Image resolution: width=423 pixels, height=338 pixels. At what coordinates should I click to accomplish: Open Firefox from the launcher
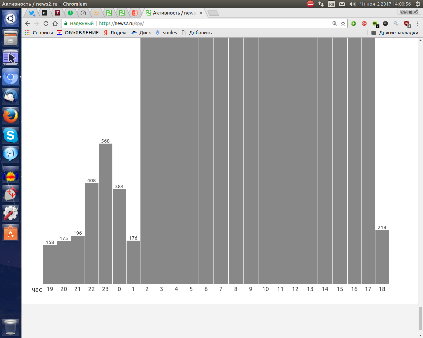click(x=11, y=116)
